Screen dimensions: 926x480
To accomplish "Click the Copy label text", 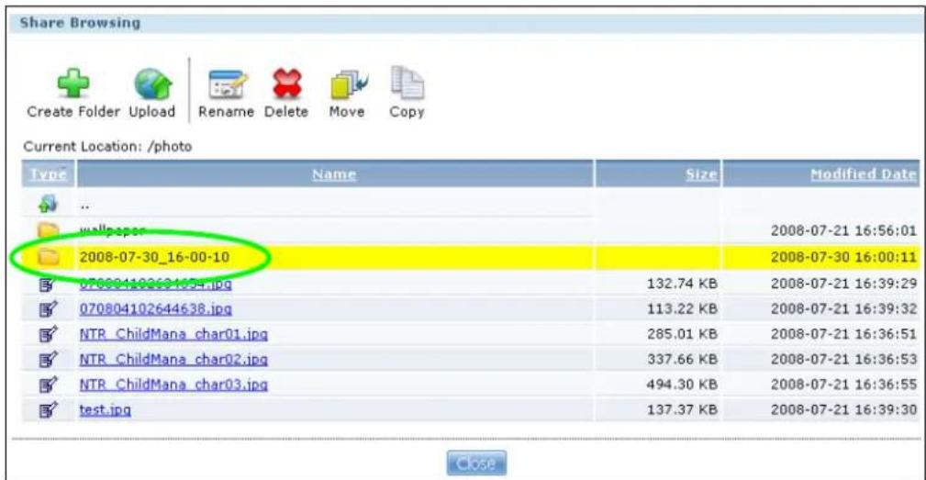I will click(x=407, y=112).
